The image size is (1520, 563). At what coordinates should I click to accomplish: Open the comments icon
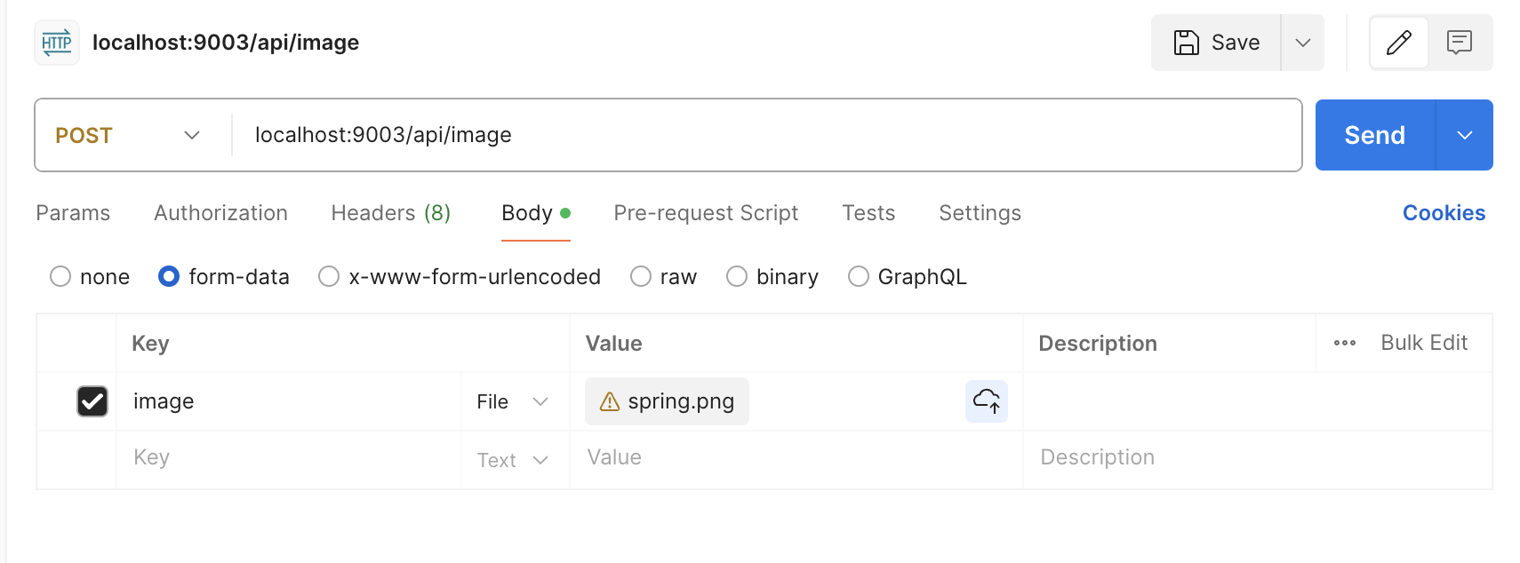coord(1459,43)
